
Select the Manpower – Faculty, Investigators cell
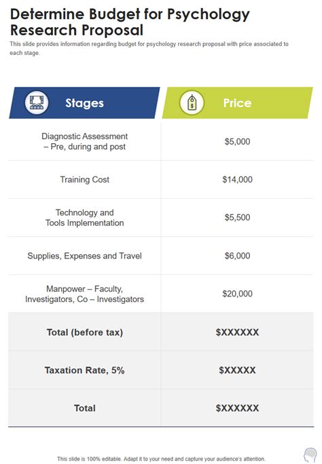pos(84,294)
